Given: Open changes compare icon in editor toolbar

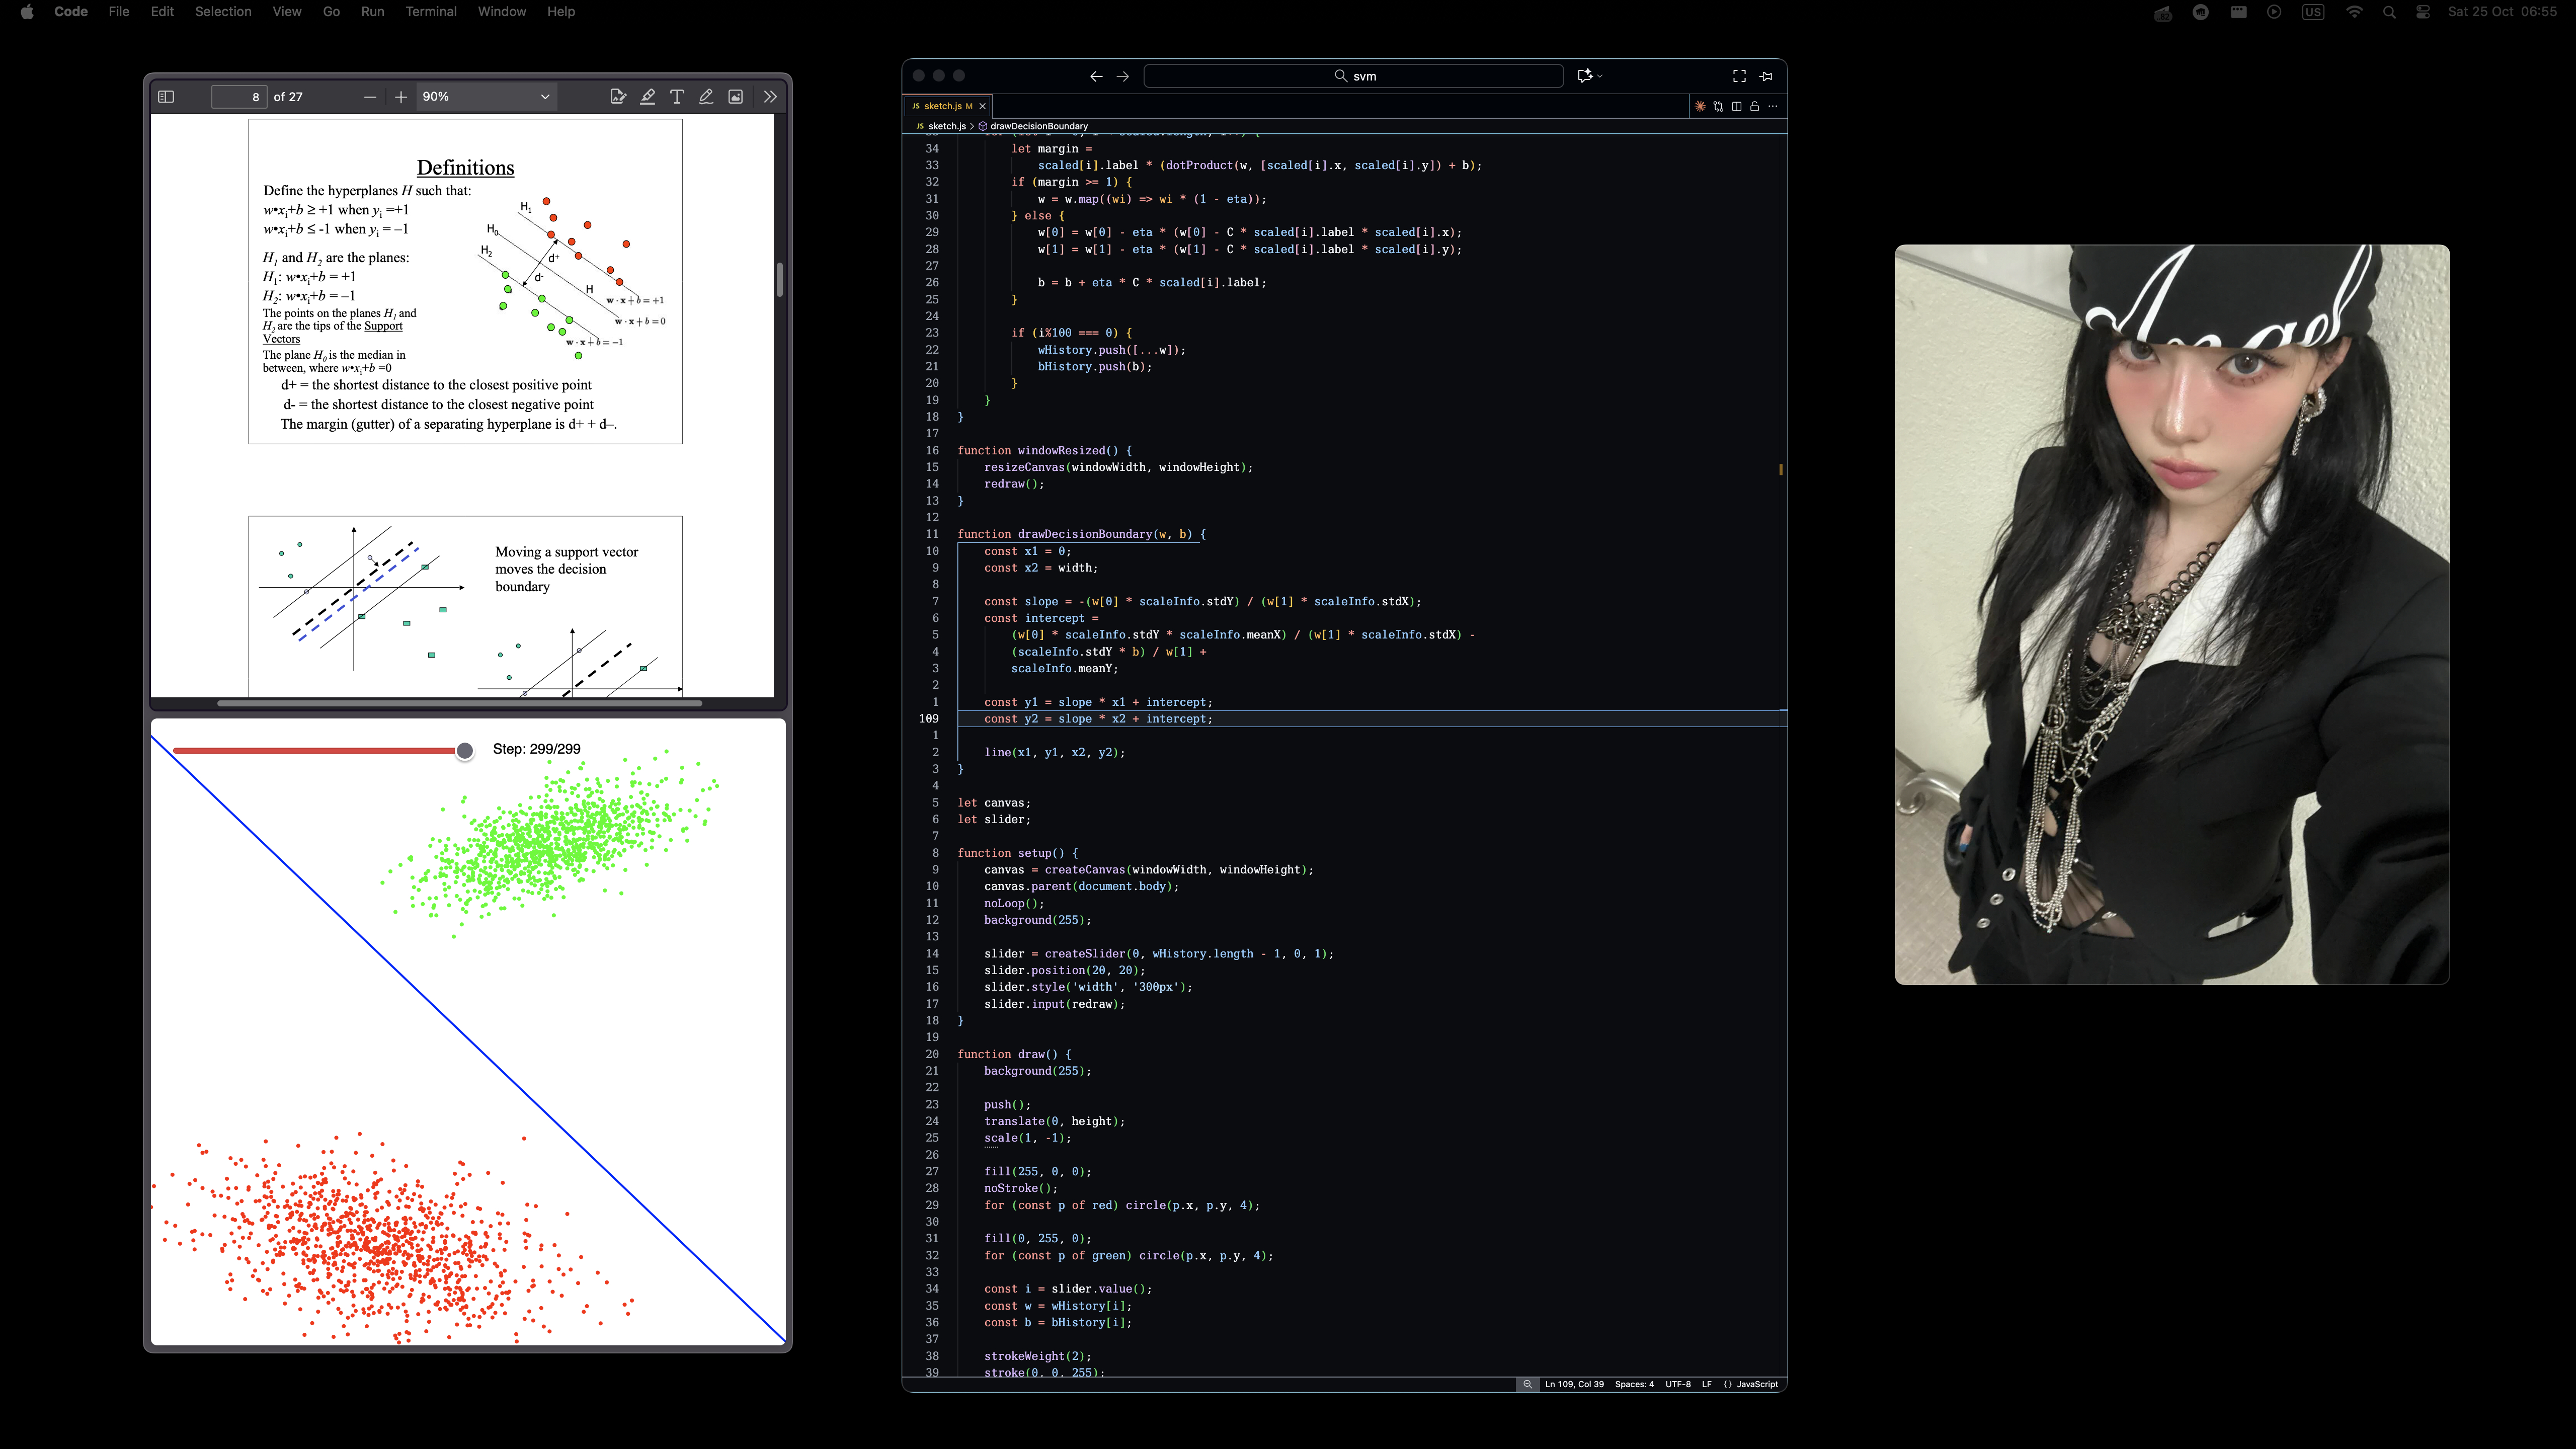Looking at the screenshot, I should click(1718, 106).
